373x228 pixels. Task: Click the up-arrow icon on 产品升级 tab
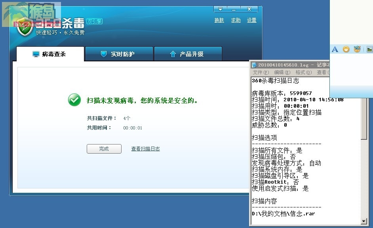click(x=173, y=54)
